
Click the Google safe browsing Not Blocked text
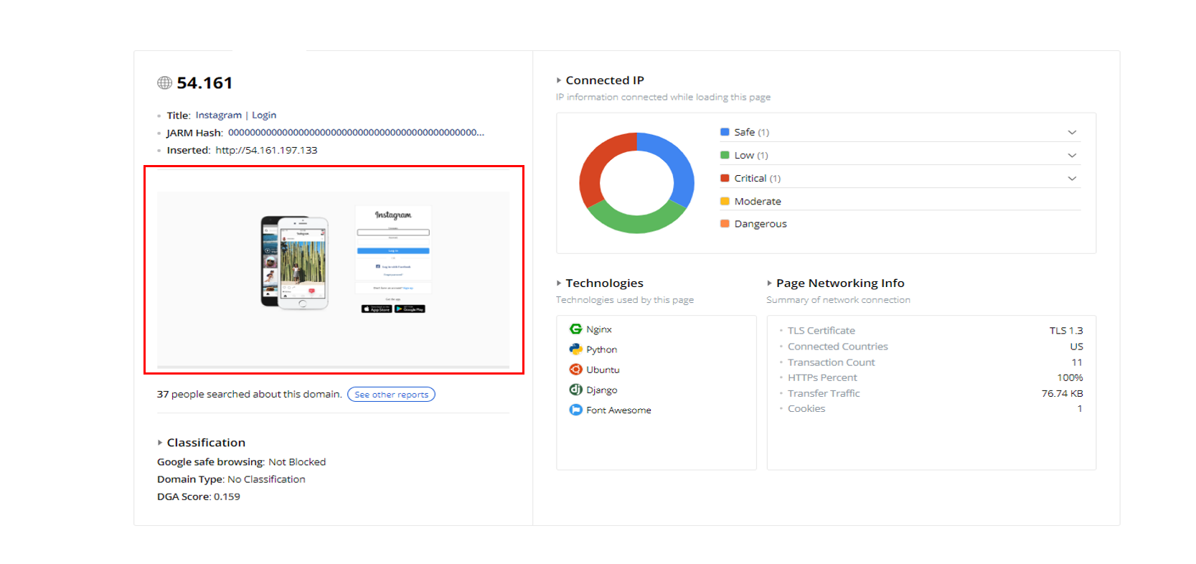(x=241, y=462)
